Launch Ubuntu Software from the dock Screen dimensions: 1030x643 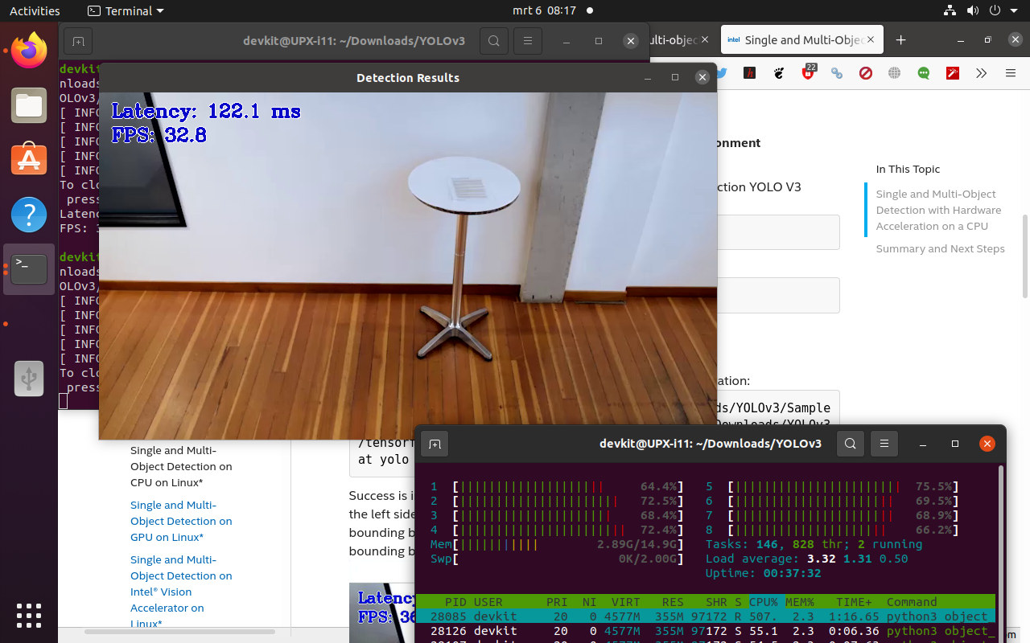pyautogui.click(x=29, y=160)
